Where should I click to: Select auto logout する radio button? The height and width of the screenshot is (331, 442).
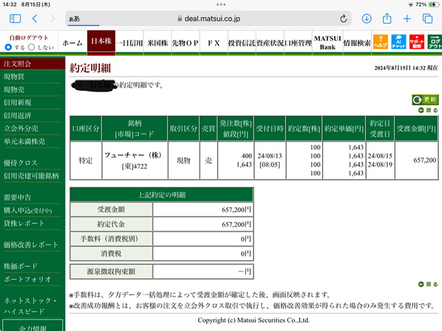[8, 47]
